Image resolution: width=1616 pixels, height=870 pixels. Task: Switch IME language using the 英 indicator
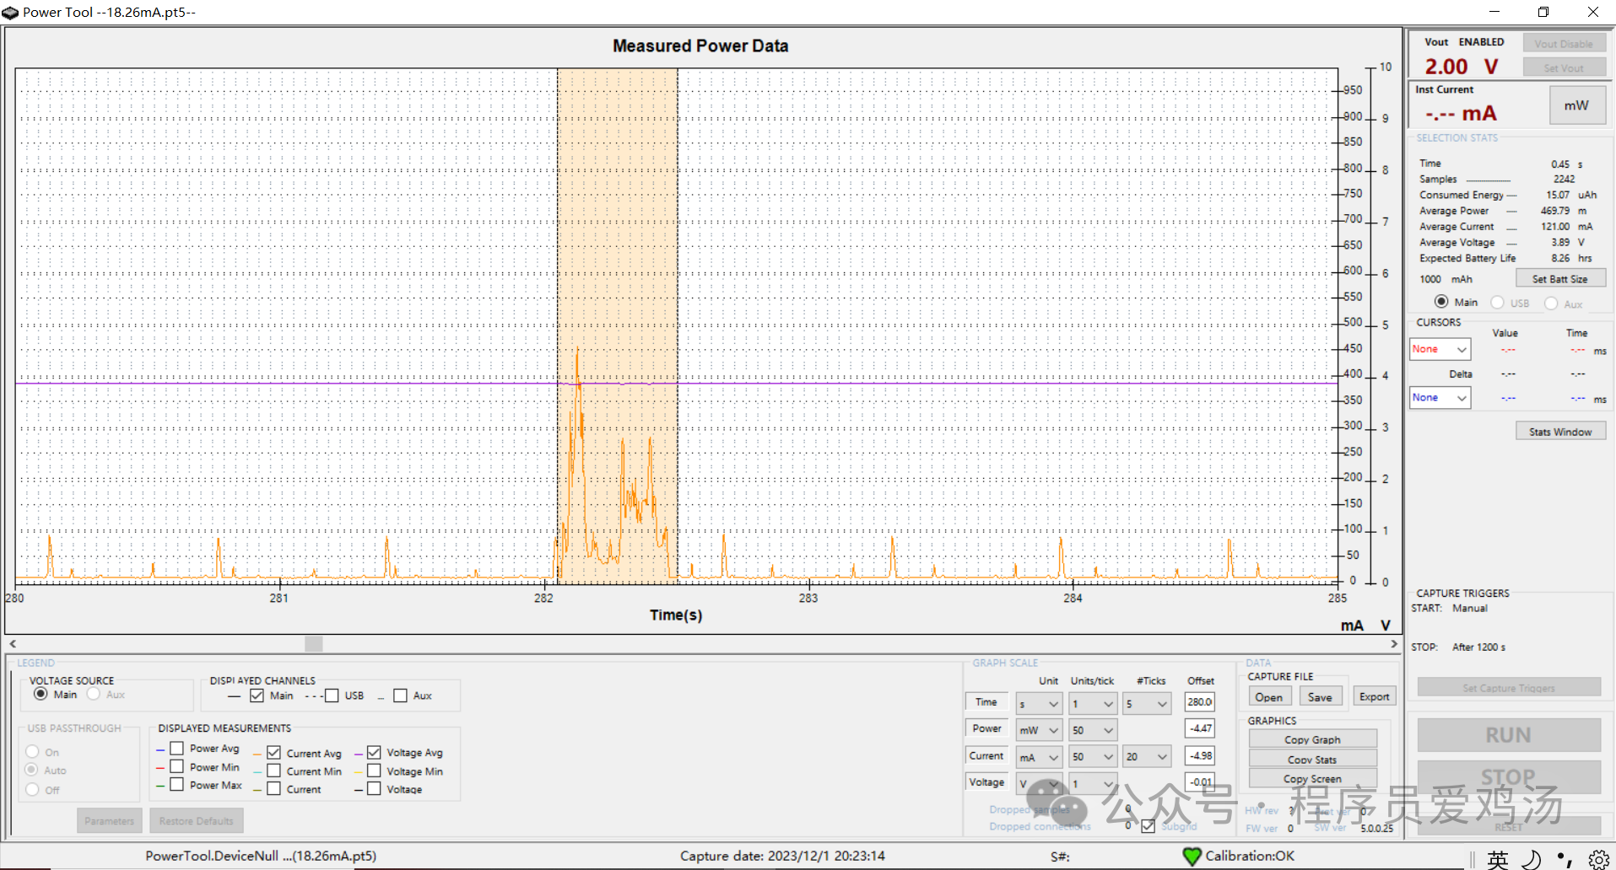[1498, 859]
